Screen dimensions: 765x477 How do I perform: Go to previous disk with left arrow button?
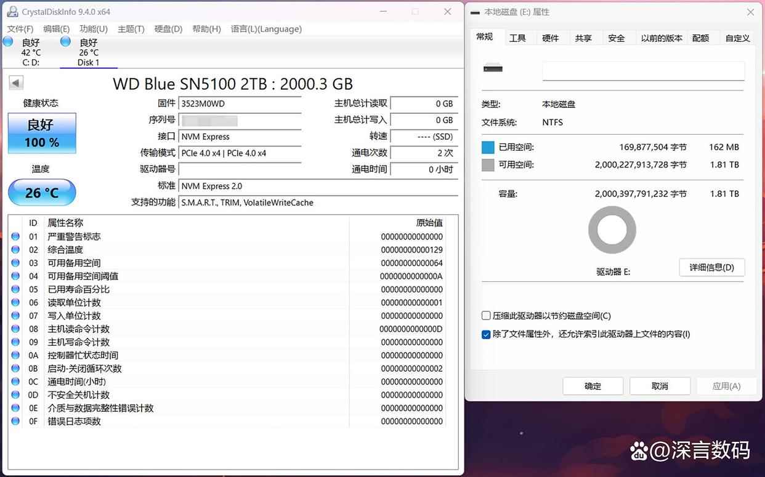(16, 82)
